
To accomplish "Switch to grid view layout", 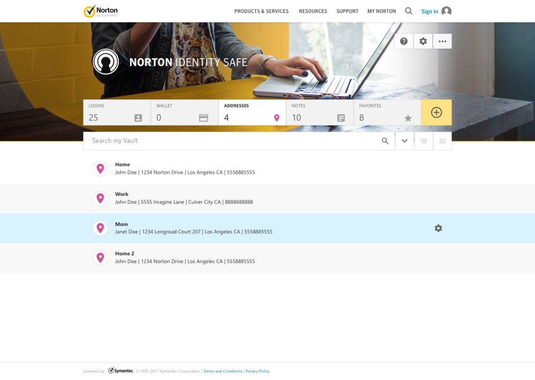I will 442,141.
